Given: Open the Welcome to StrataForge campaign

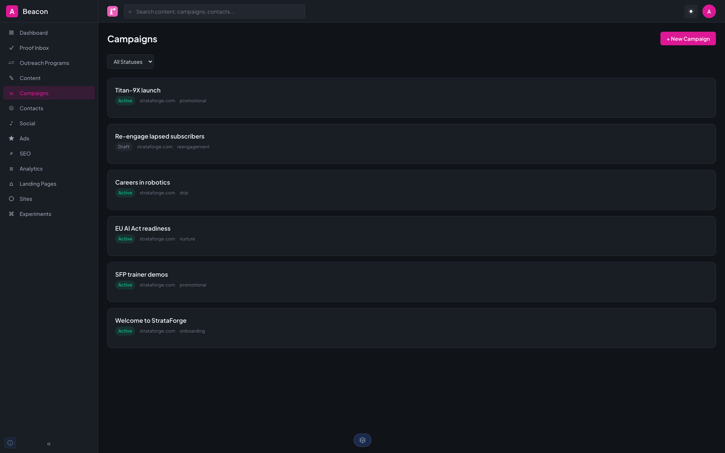Looking at the screenshot, I should [x=411, y=328].
